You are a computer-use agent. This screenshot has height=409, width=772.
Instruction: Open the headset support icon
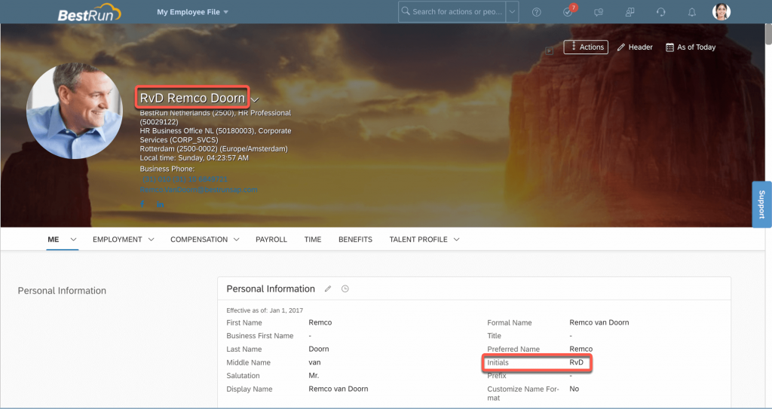(x=660, y=12)
